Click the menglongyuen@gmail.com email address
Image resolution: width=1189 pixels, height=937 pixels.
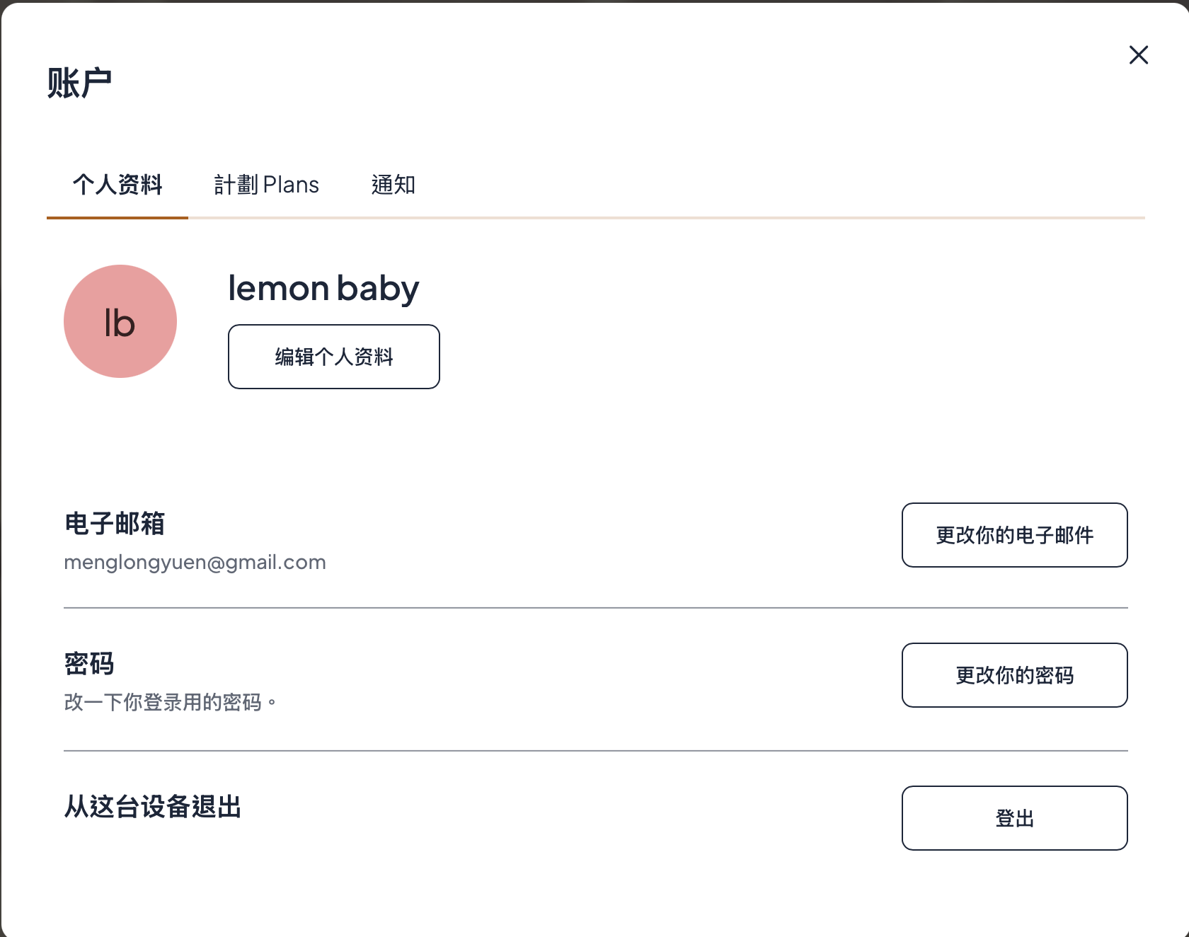pos(195,563)
